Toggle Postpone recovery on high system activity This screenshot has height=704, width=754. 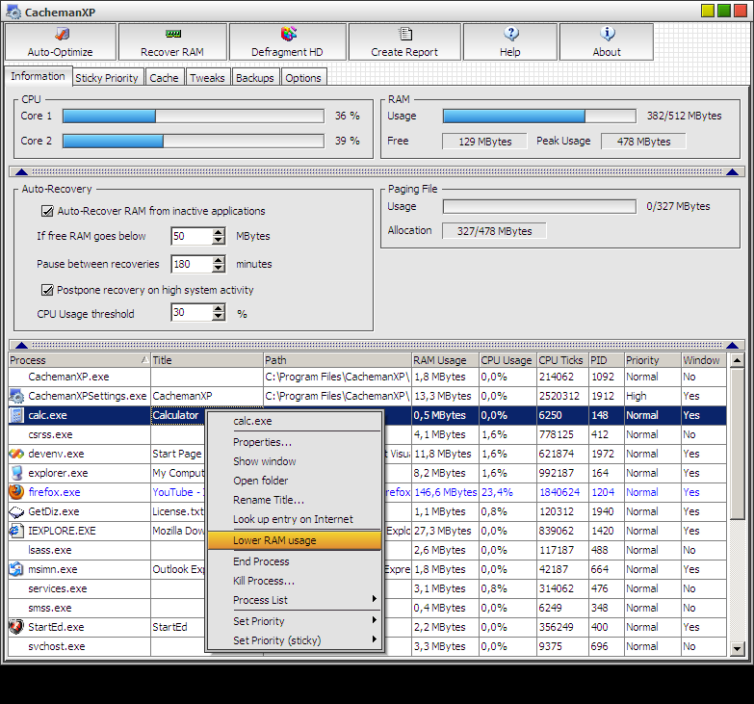(47, 290)
